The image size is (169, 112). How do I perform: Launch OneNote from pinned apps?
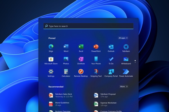click(81, 60)
